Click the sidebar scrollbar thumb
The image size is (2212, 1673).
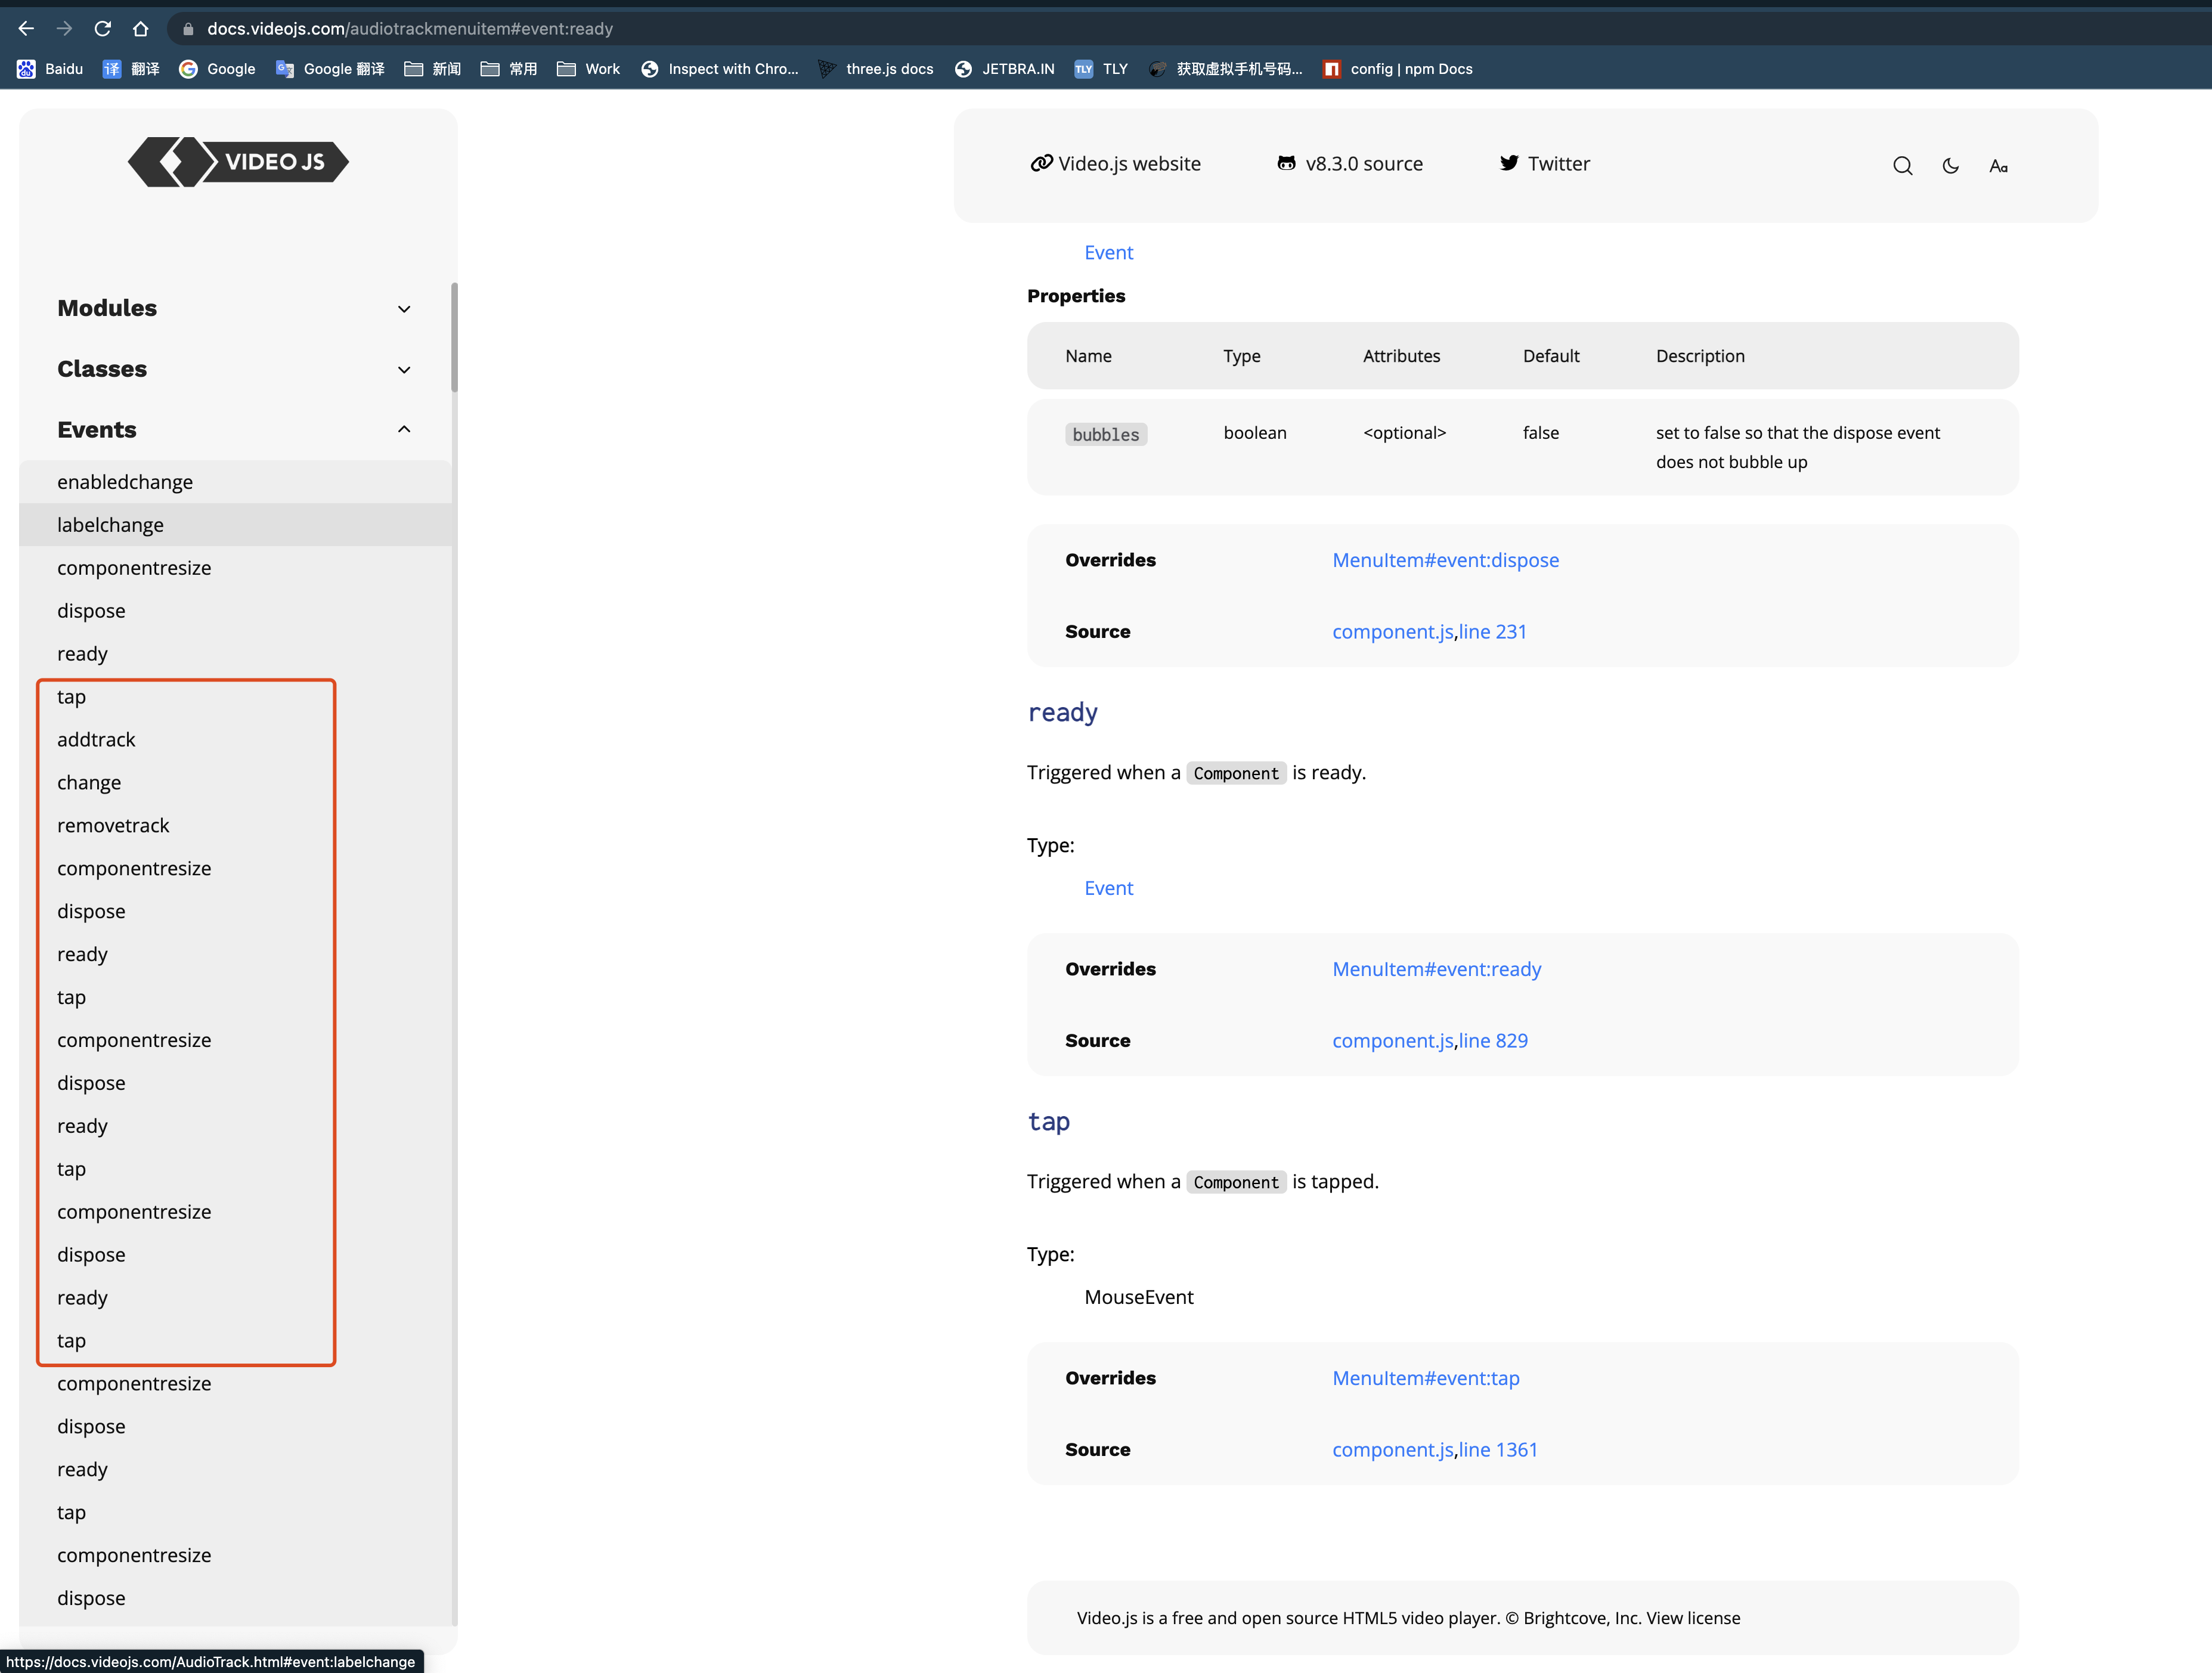point(455,337)
